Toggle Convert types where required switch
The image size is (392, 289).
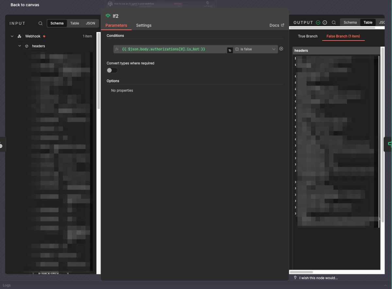[112, 70]
